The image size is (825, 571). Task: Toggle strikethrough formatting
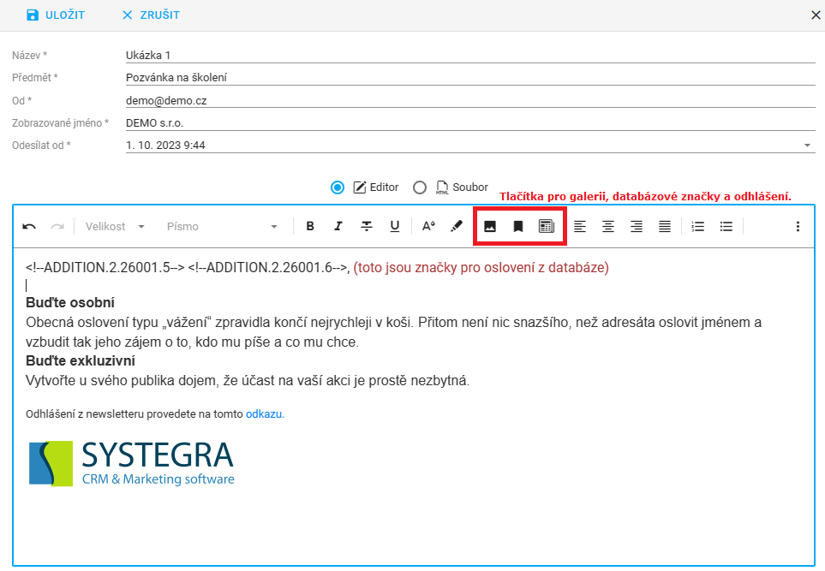pyautogui.click(x=367, y=226)
